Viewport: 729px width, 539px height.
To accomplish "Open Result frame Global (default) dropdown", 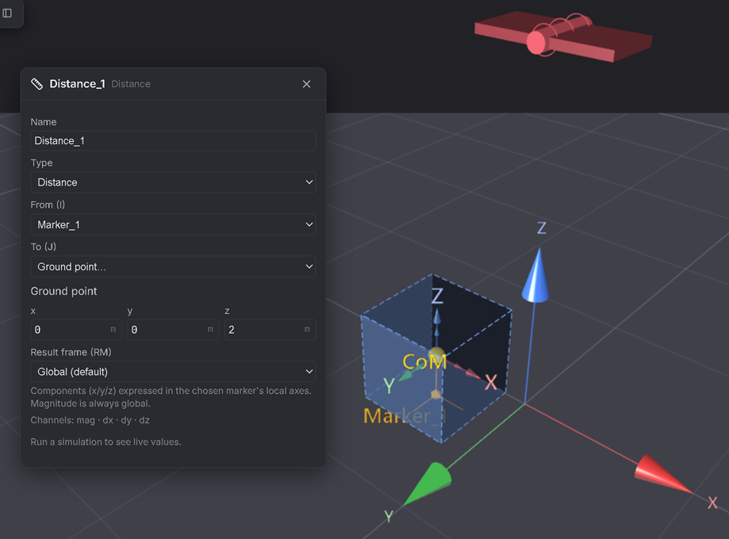I will [173, 372].
